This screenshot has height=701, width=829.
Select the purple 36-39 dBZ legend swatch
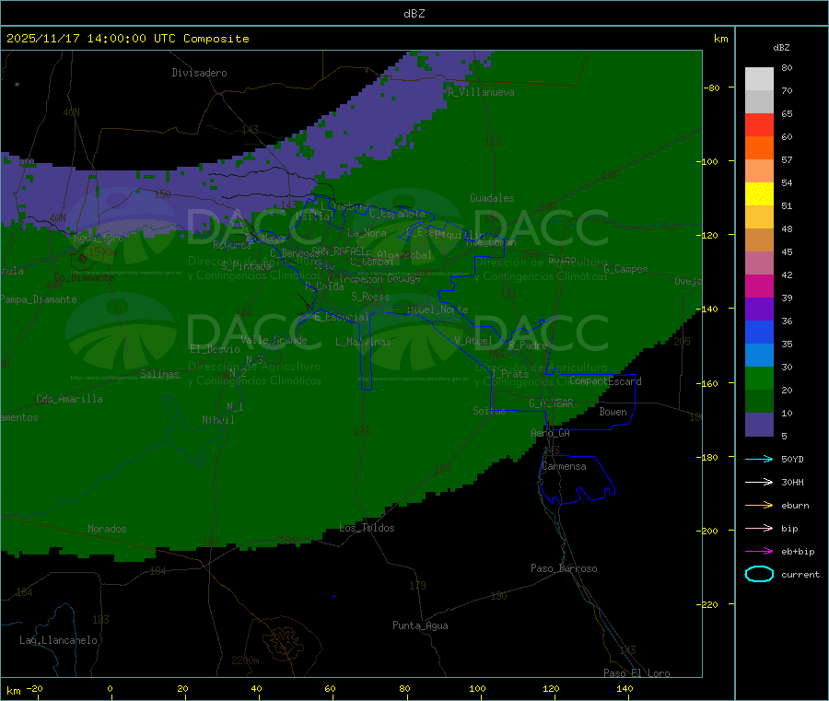coord(759,310)
